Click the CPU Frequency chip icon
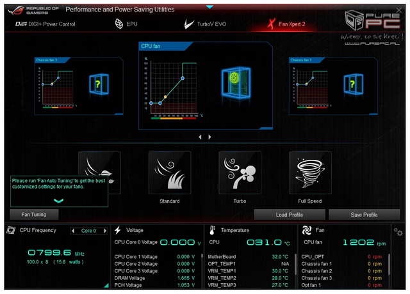Screen dimensions: 410x294 pos(11,230)
